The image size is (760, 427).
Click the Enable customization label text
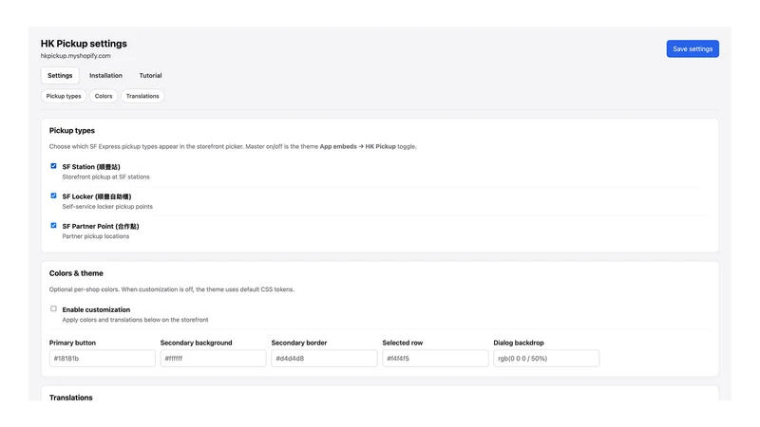[x=96, y=310]
